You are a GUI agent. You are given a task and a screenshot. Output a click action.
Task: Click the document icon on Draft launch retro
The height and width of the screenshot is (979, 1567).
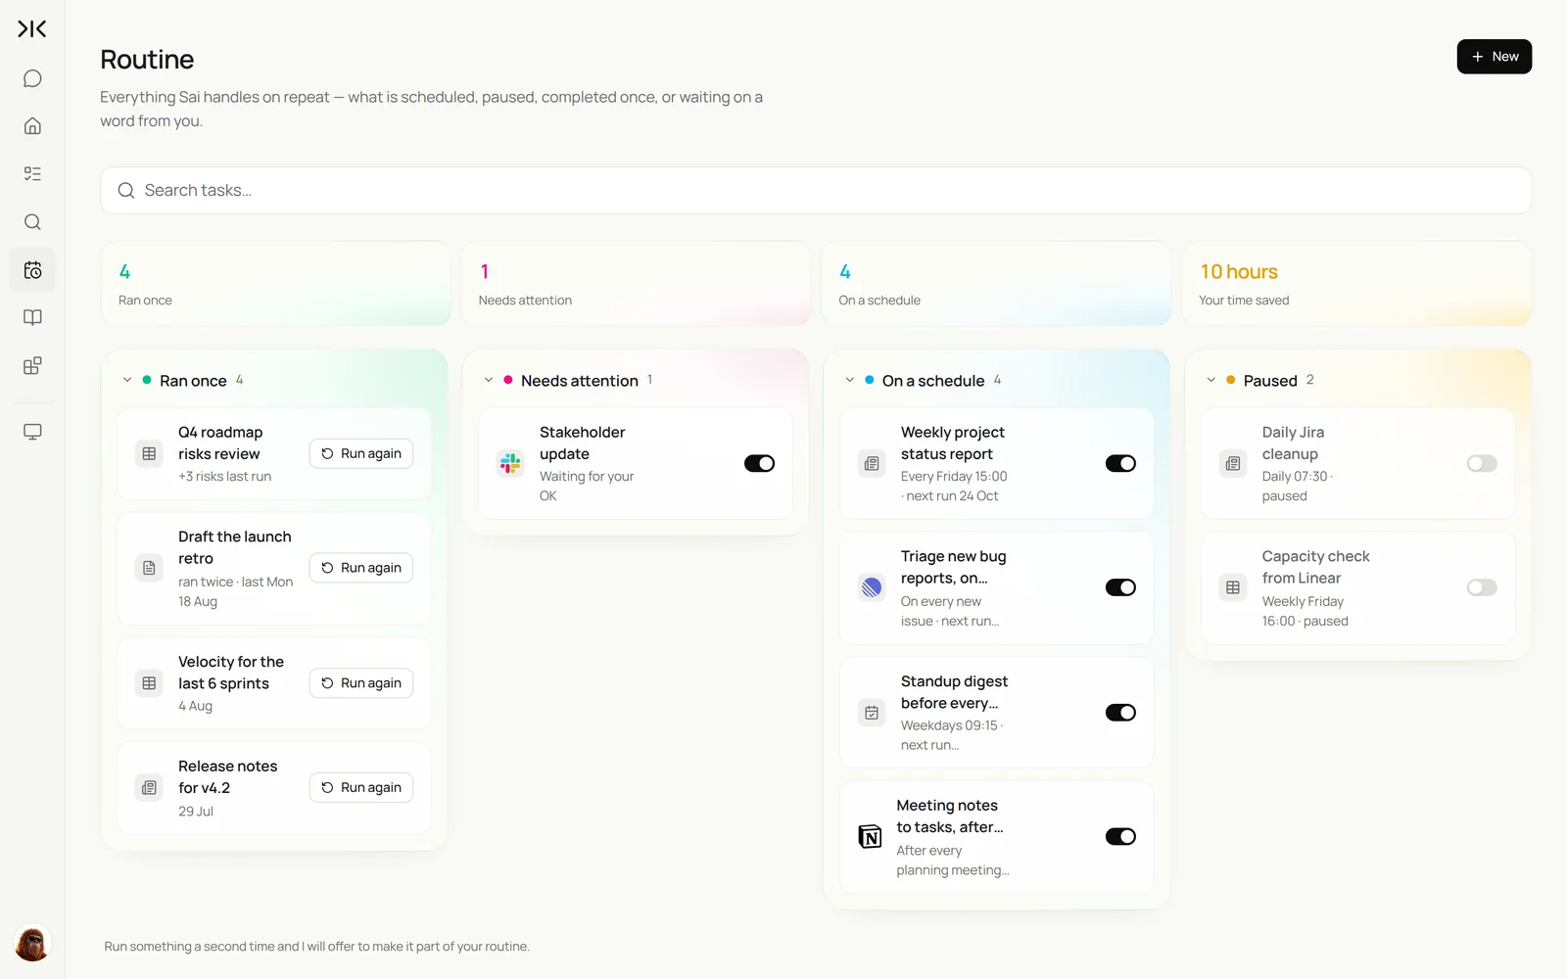pyautogui.click(x=149, y=568)
